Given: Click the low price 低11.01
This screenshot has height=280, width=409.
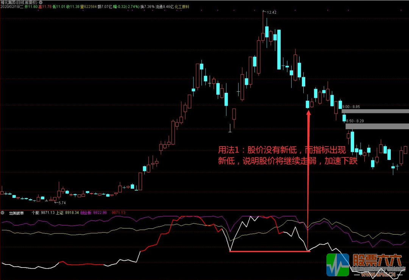Looking at the screenshot, I should tap(59, 7).
